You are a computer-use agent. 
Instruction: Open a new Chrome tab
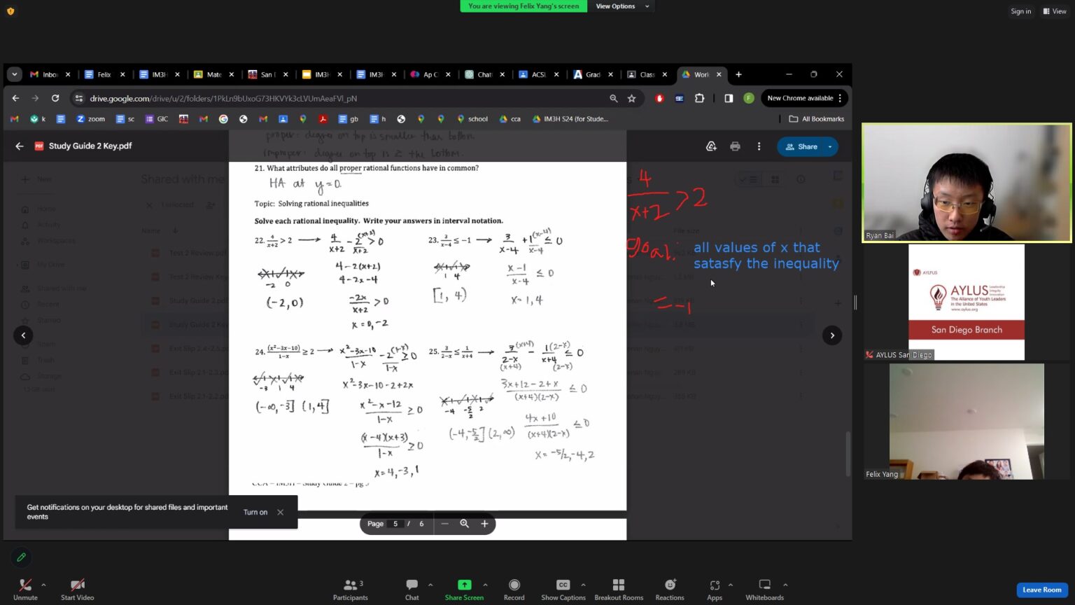pyautogui.click(x=738, y=74)
